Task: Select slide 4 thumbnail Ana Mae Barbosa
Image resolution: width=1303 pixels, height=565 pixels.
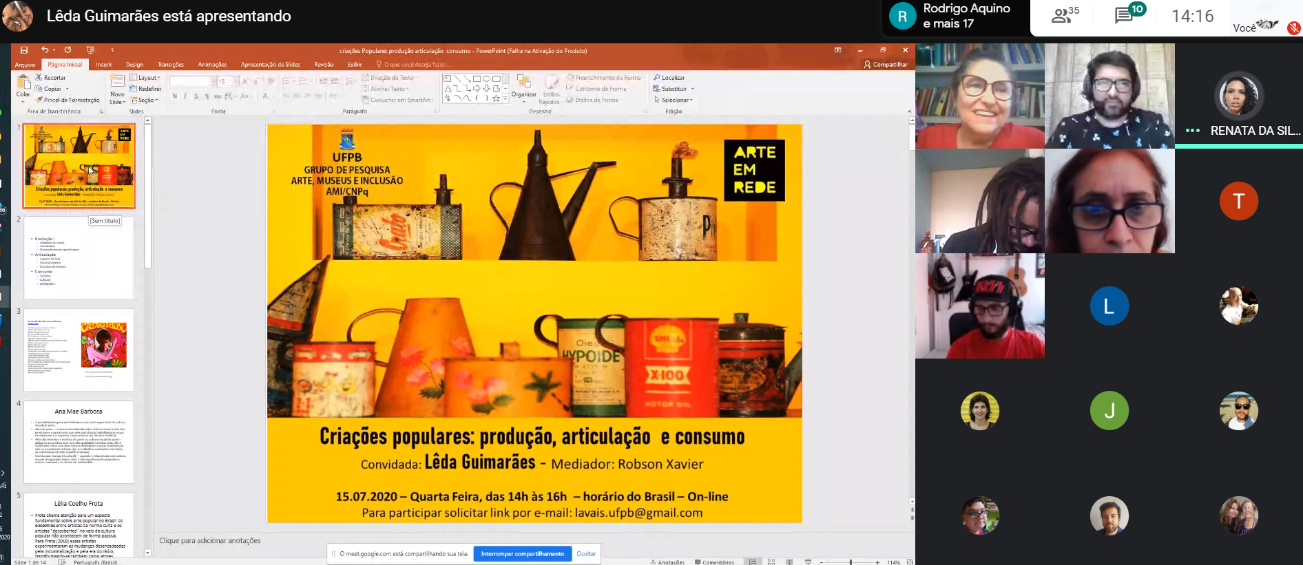Action: 79,442
